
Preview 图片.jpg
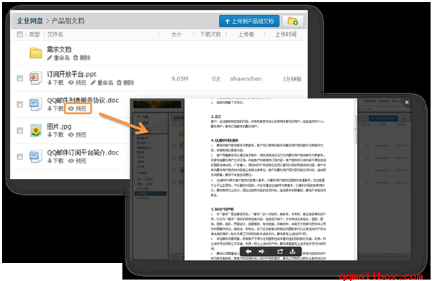click(78, 134)
